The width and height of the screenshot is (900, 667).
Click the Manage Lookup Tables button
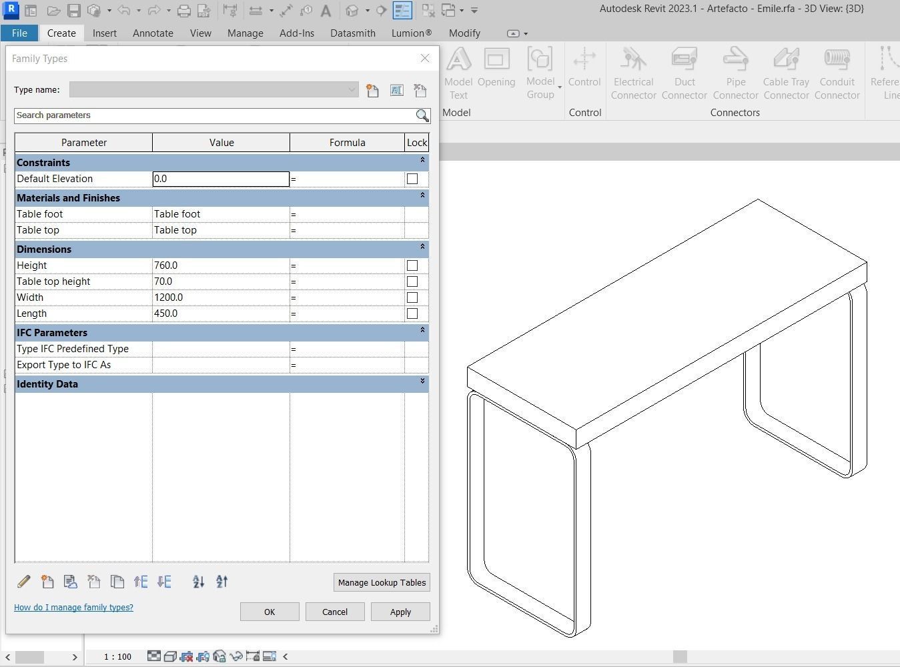coord(382,582)
